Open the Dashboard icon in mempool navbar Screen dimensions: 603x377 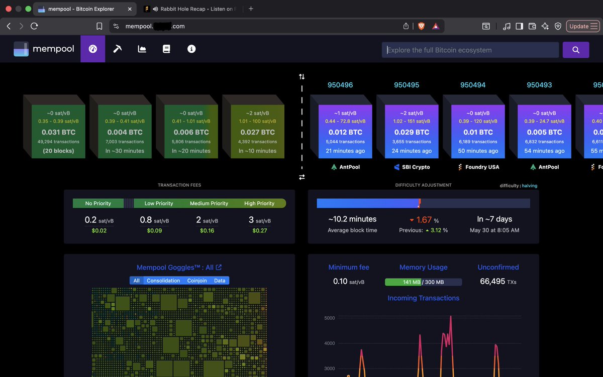click(92, 49)
